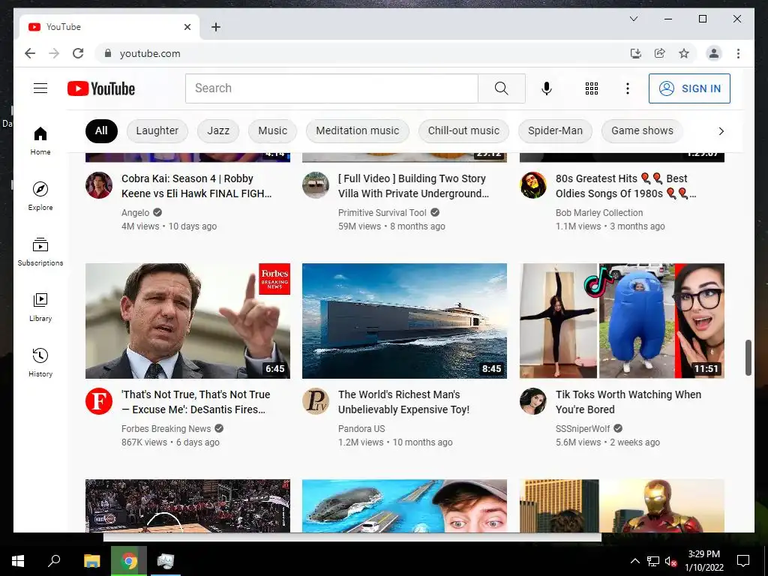Open Tik Toks Worth Watching title
The width and height of the screenshot is (768, 576).
pos(628,402)
